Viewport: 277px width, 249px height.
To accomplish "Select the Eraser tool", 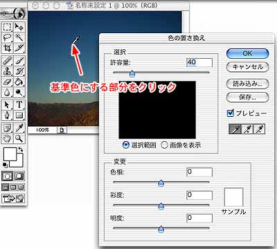I will [x=7, y=82].
